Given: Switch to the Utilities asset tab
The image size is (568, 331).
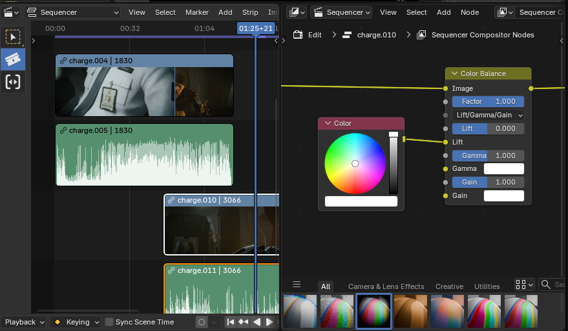Looking at the screenshot, I should coord(487,286).
